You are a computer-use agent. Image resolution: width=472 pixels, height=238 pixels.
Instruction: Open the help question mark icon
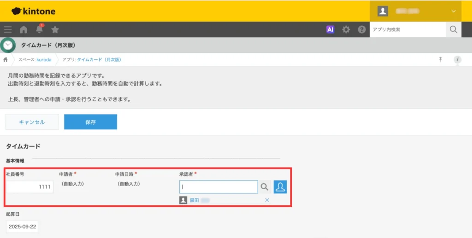click(362, 29)
